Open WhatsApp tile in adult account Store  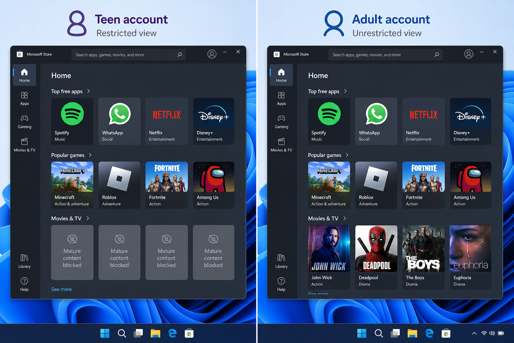(x=376, y=121)
